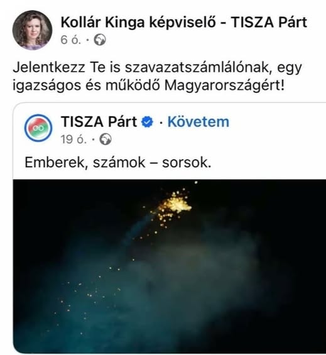This screenshot has height=355, width=326.
Task: Click the Jelentkezz Te is szavazatszámlálónak post text
Action: point(157,77)
